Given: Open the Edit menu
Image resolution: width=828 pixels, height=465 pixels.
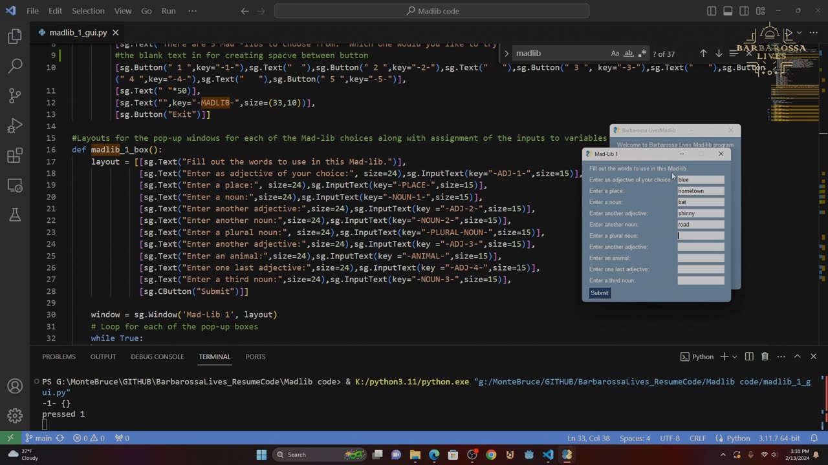Looking at the screenshot, I should click(56, 11).
